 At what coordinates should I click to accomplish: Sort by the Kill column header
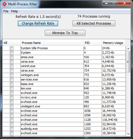click(11, 43)
